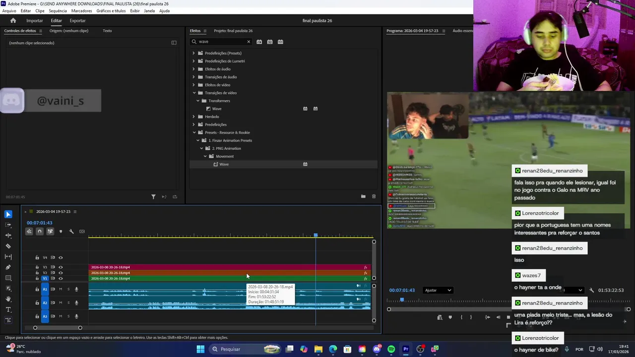The height and width of the screenshot is (357, 635).
Task: Select the Ripple Edit tool
Action: point(8,236)
